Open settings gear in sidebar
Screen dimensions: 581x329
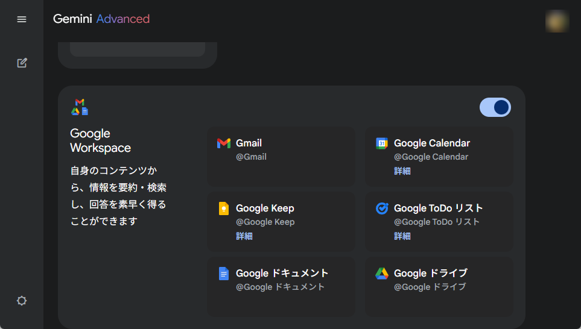point(22,301)
